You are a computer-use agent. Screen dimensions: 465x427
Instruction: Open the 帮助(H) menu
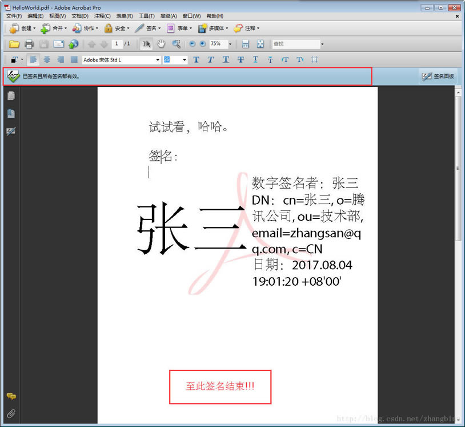coord(215,16)
